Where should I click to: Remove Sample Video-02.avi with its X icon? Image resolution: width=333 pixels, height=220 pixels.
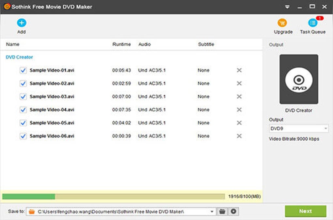pyautogui.click(x=239, y=83)
